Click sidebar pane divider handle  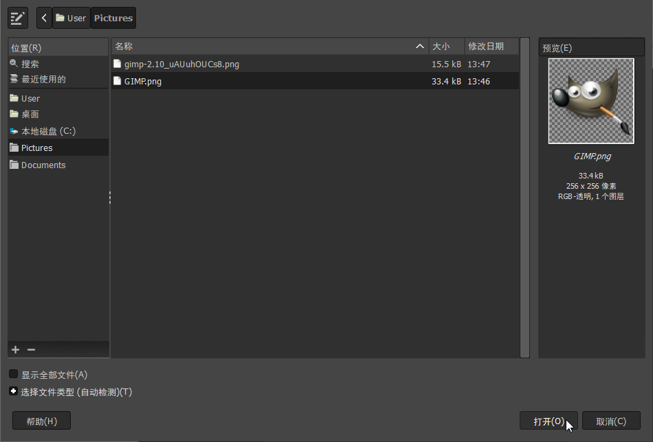tap(110, 198)
